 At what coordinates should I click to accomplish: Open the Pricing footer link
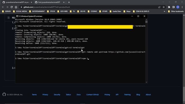tap(107, 94)
